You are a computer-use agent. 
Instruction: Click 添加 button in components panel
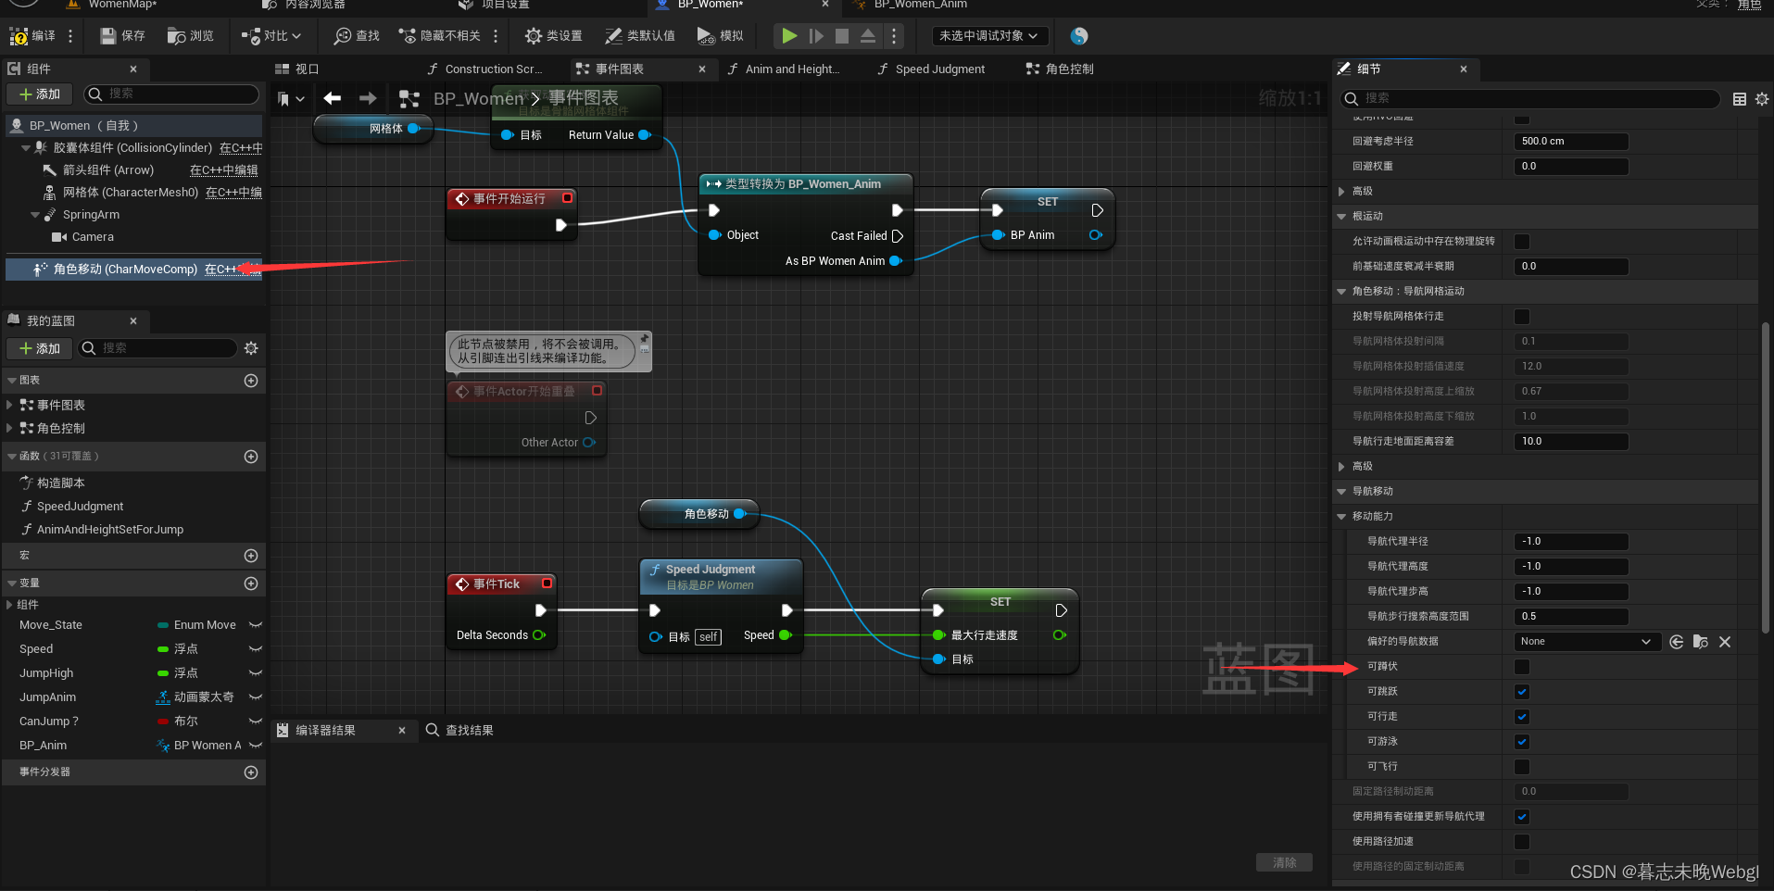click(40, 94)
